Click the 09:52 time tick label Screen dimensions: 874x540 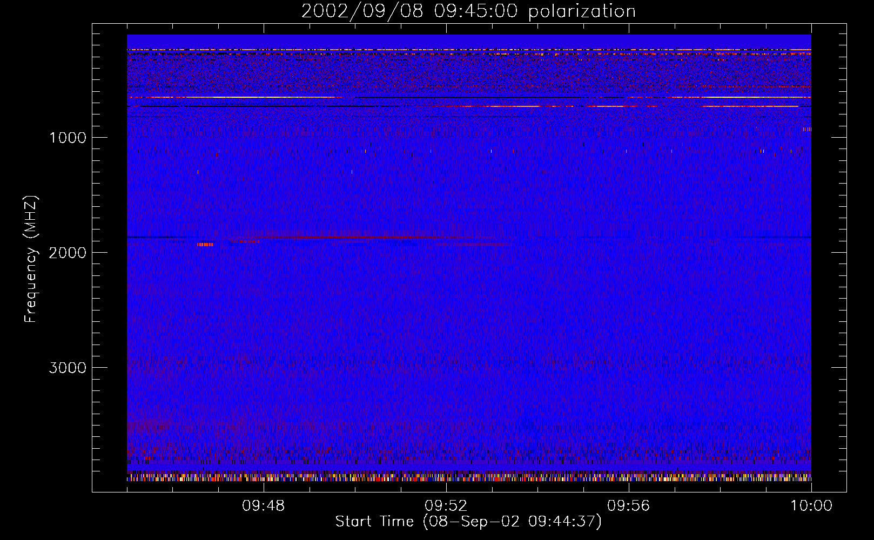tap(446, 506)
